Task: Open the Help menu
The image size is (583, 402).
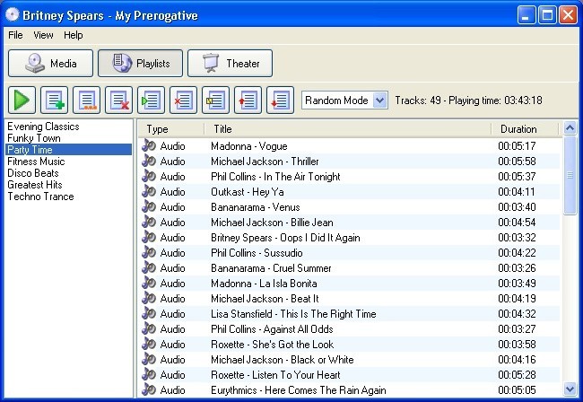Action: tap(74, 35)
